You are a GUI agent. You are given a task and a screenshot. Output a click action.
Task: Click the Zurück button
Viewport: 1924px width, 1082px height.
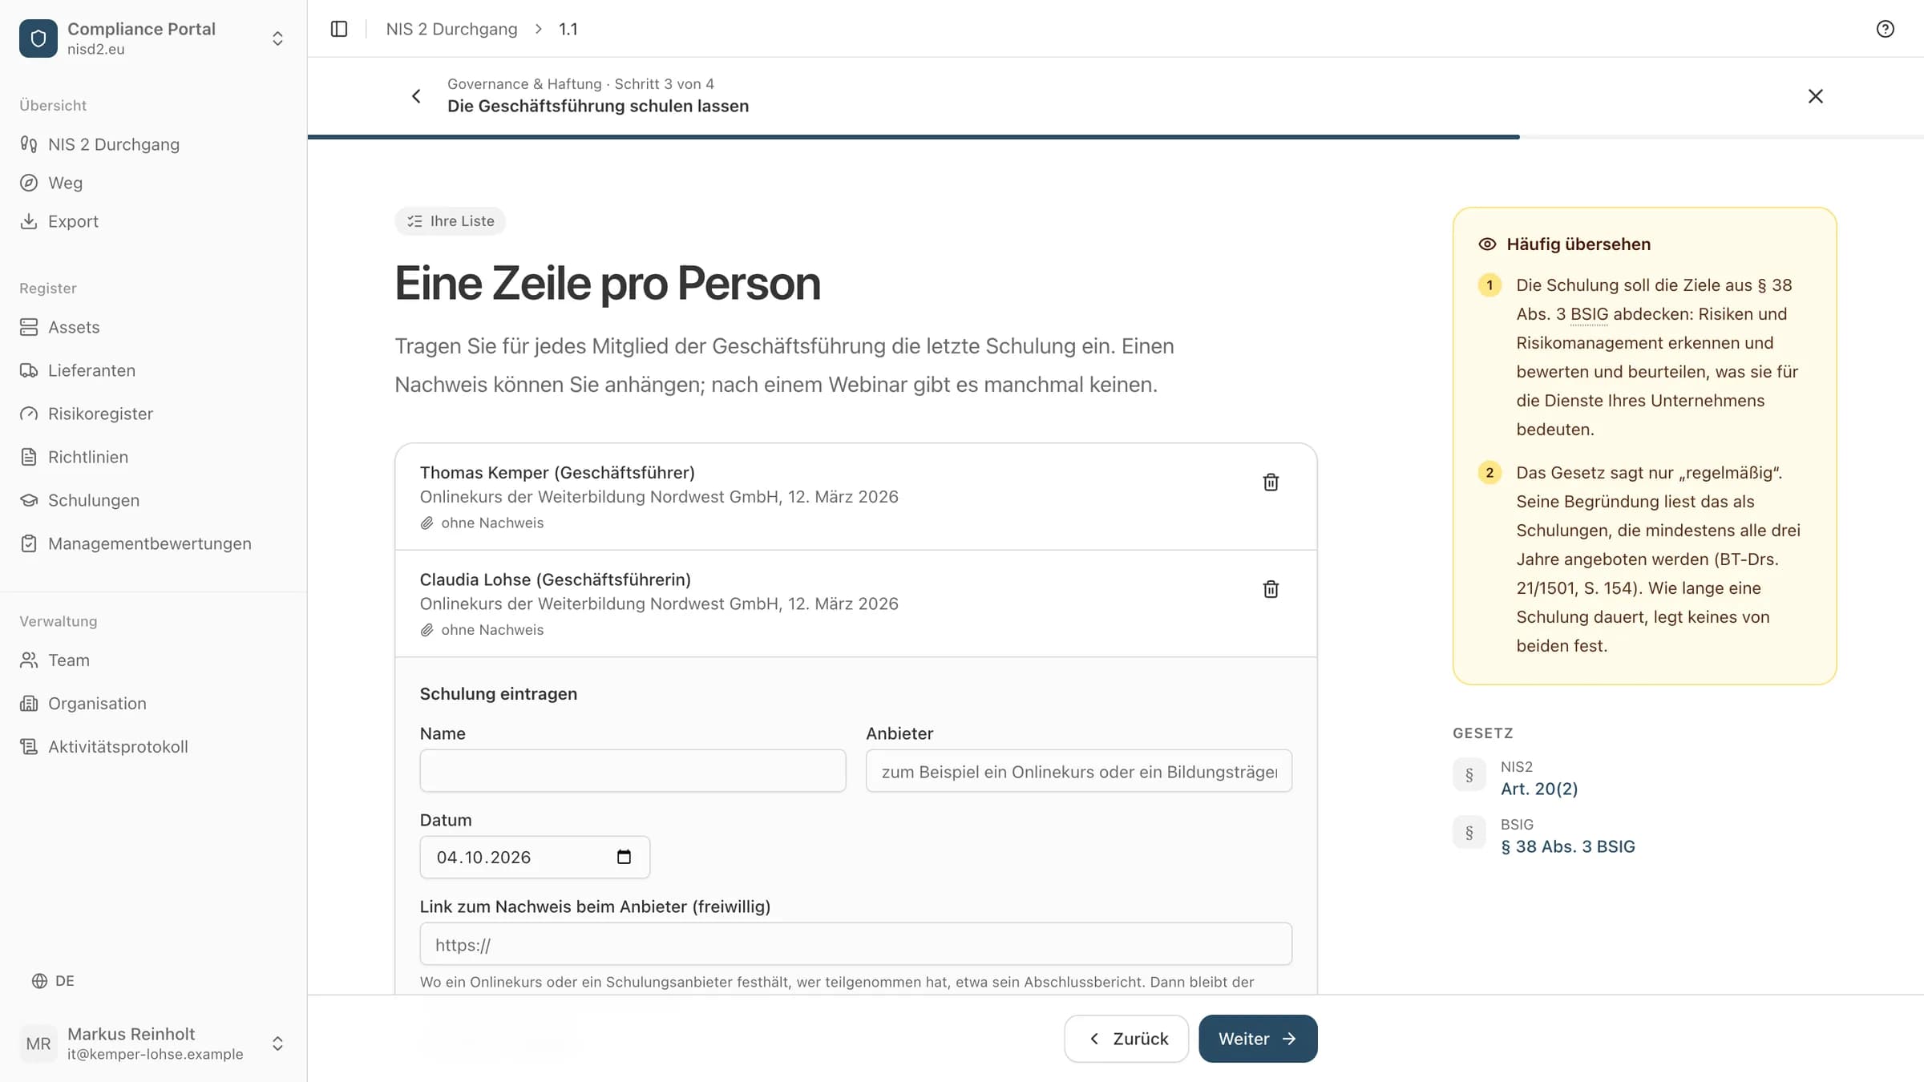coord(1126,1039)
